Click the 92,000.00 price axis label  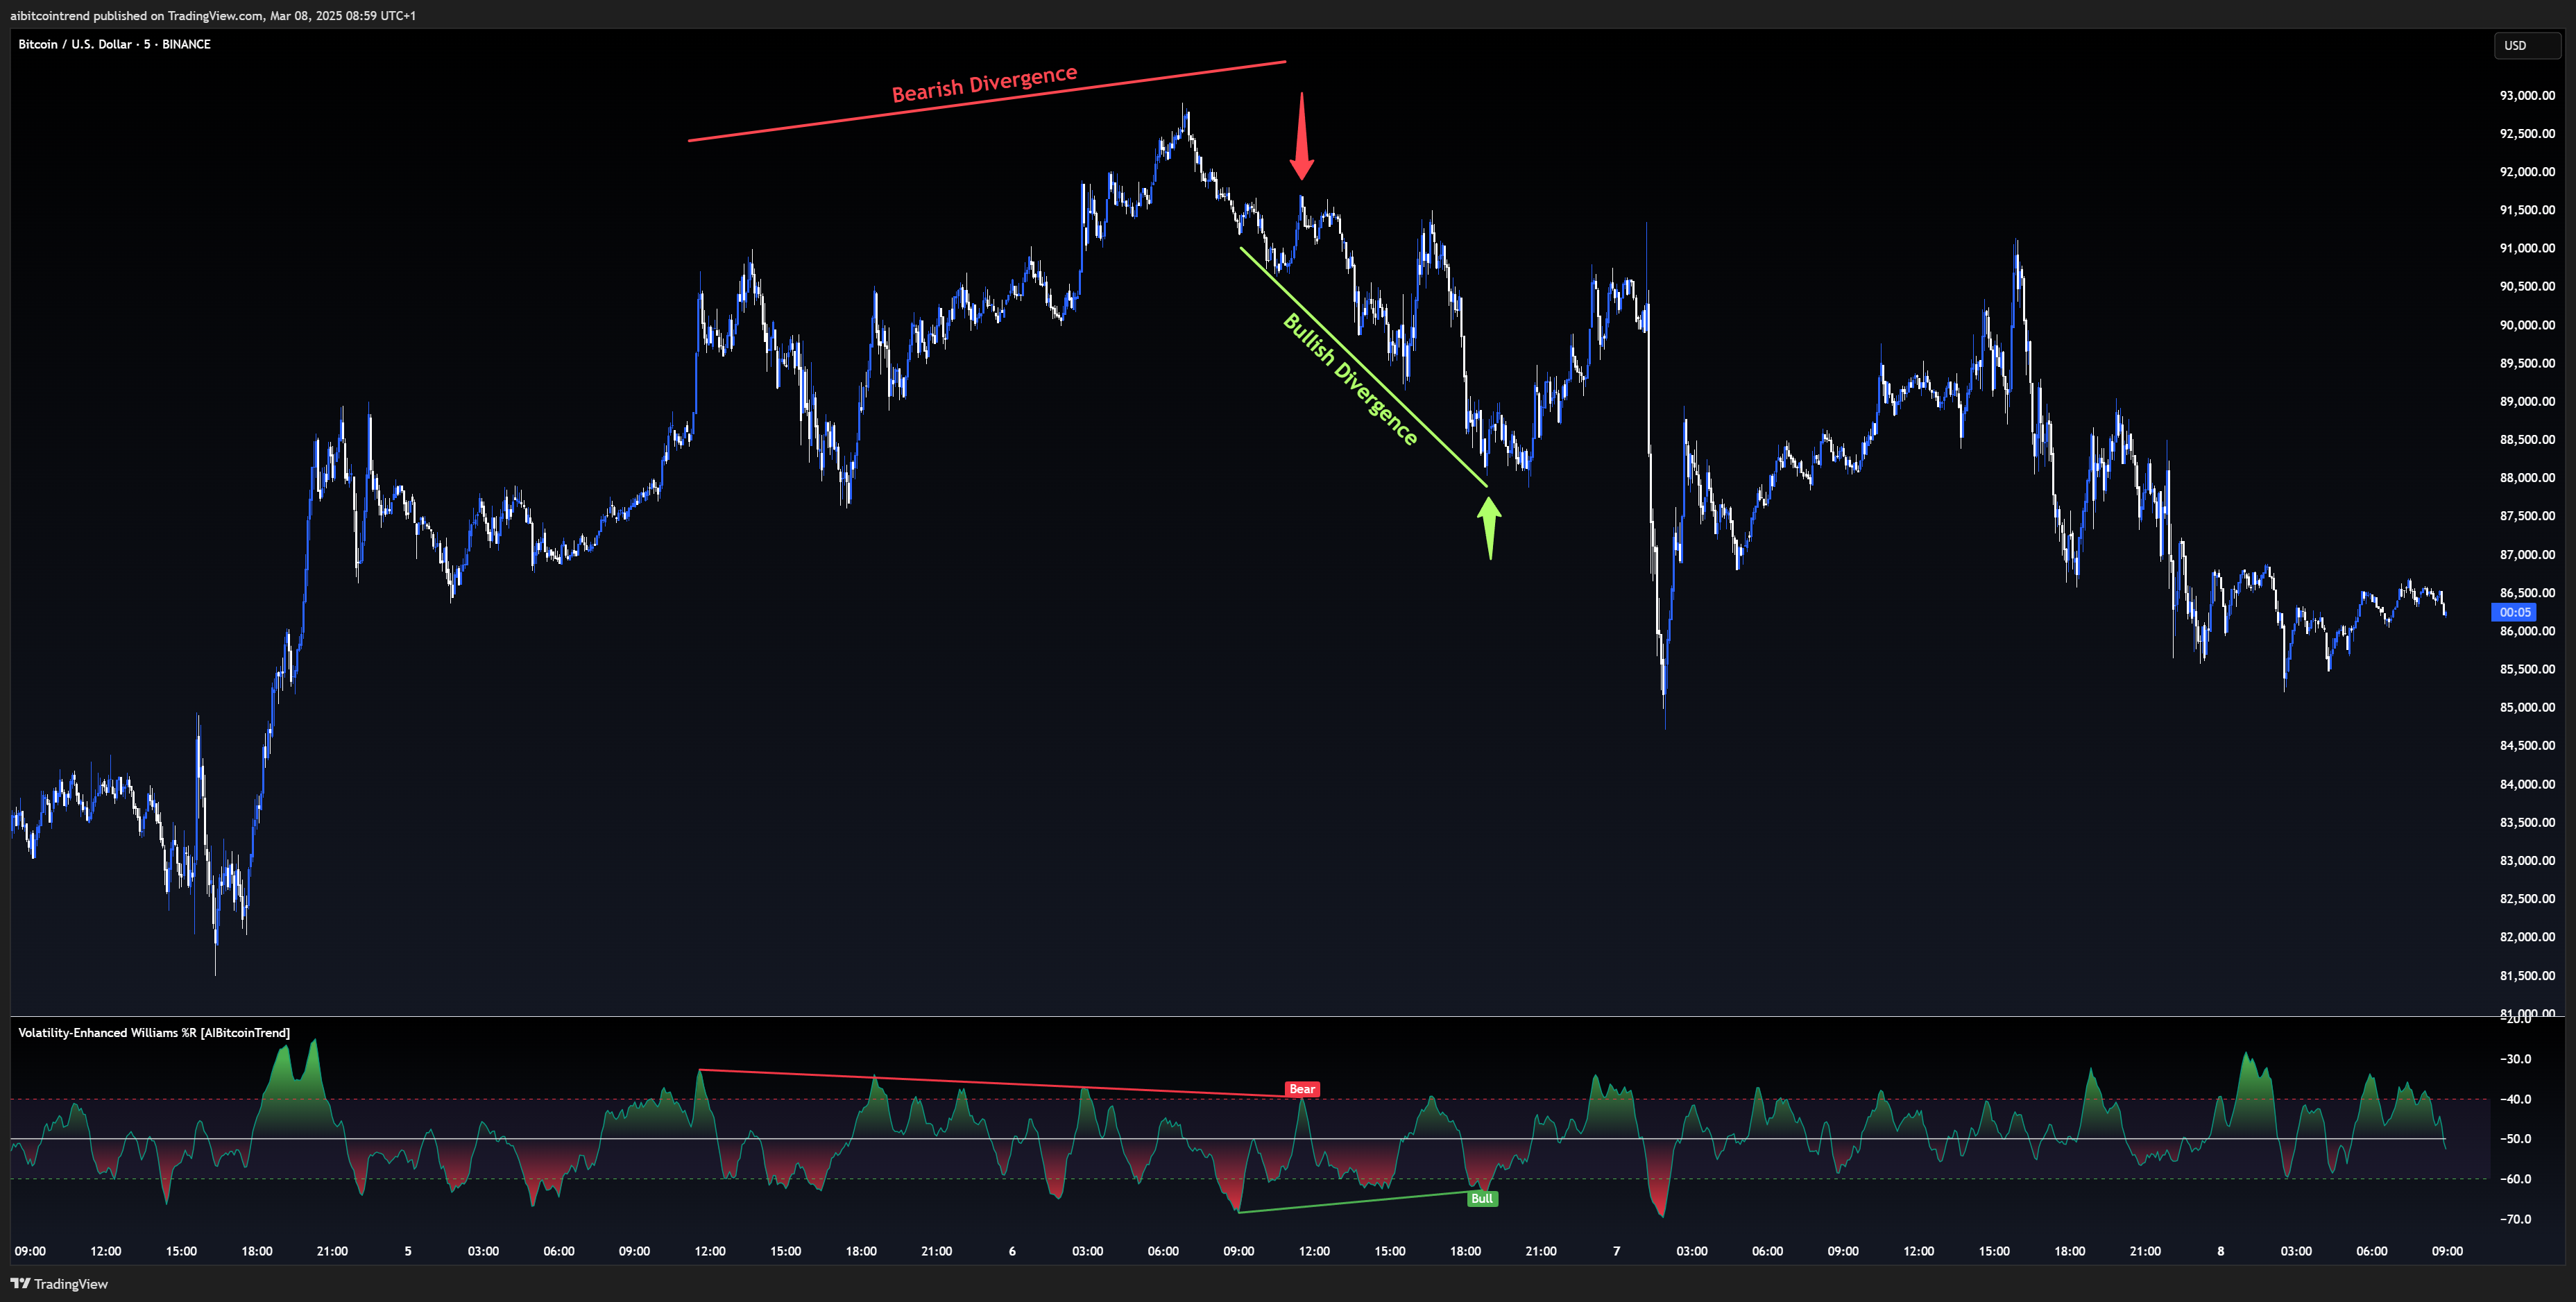click(2527, 172)
